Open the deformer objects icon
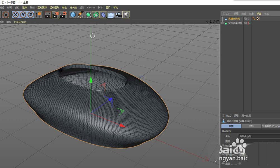Viewport: 280px width, 168px height. (x=103, y=15)
